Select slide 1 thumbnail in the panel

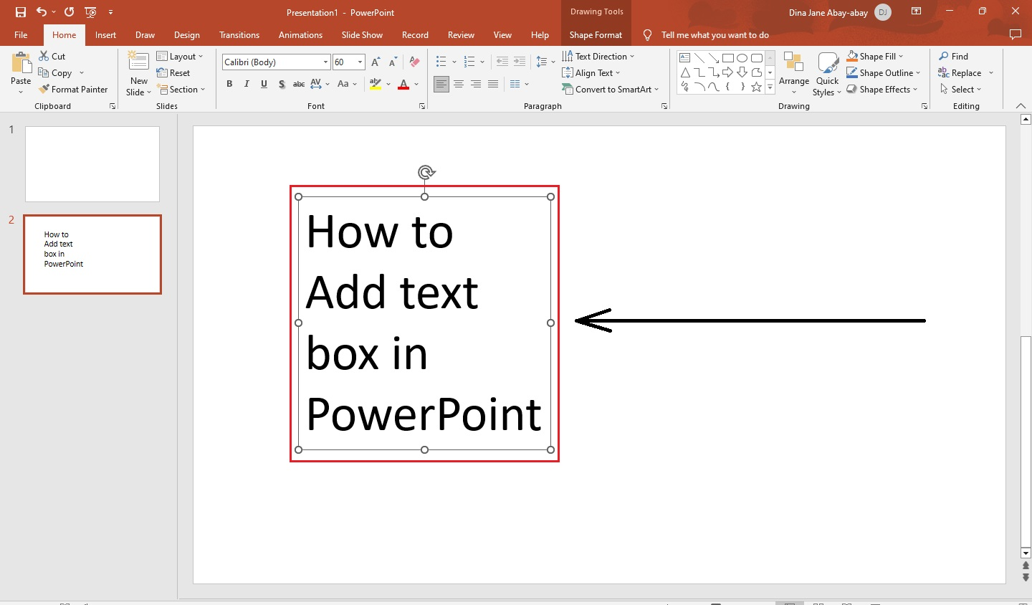click(92, 164)
